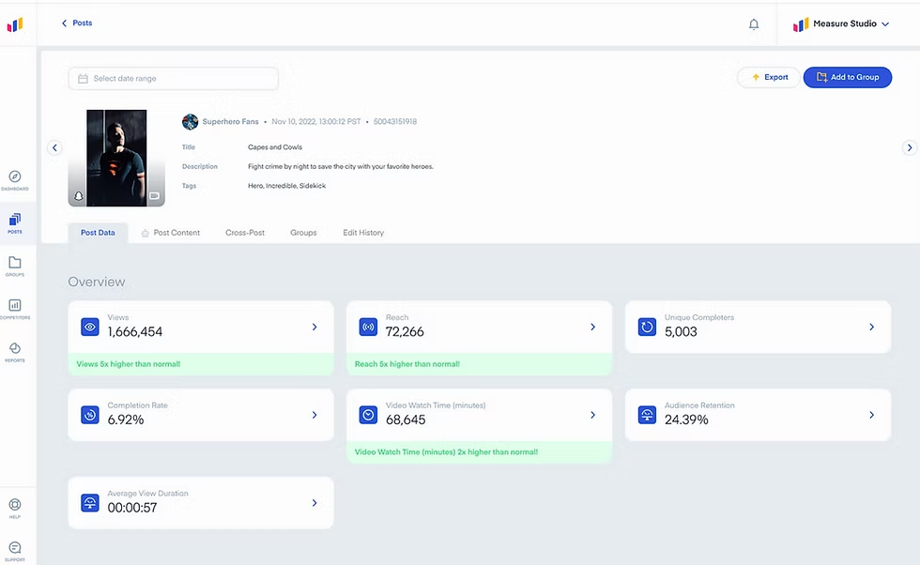Click the Measure Studio logo in the header
The width and height of the screenshot is (920, 565).
[800, 23]
